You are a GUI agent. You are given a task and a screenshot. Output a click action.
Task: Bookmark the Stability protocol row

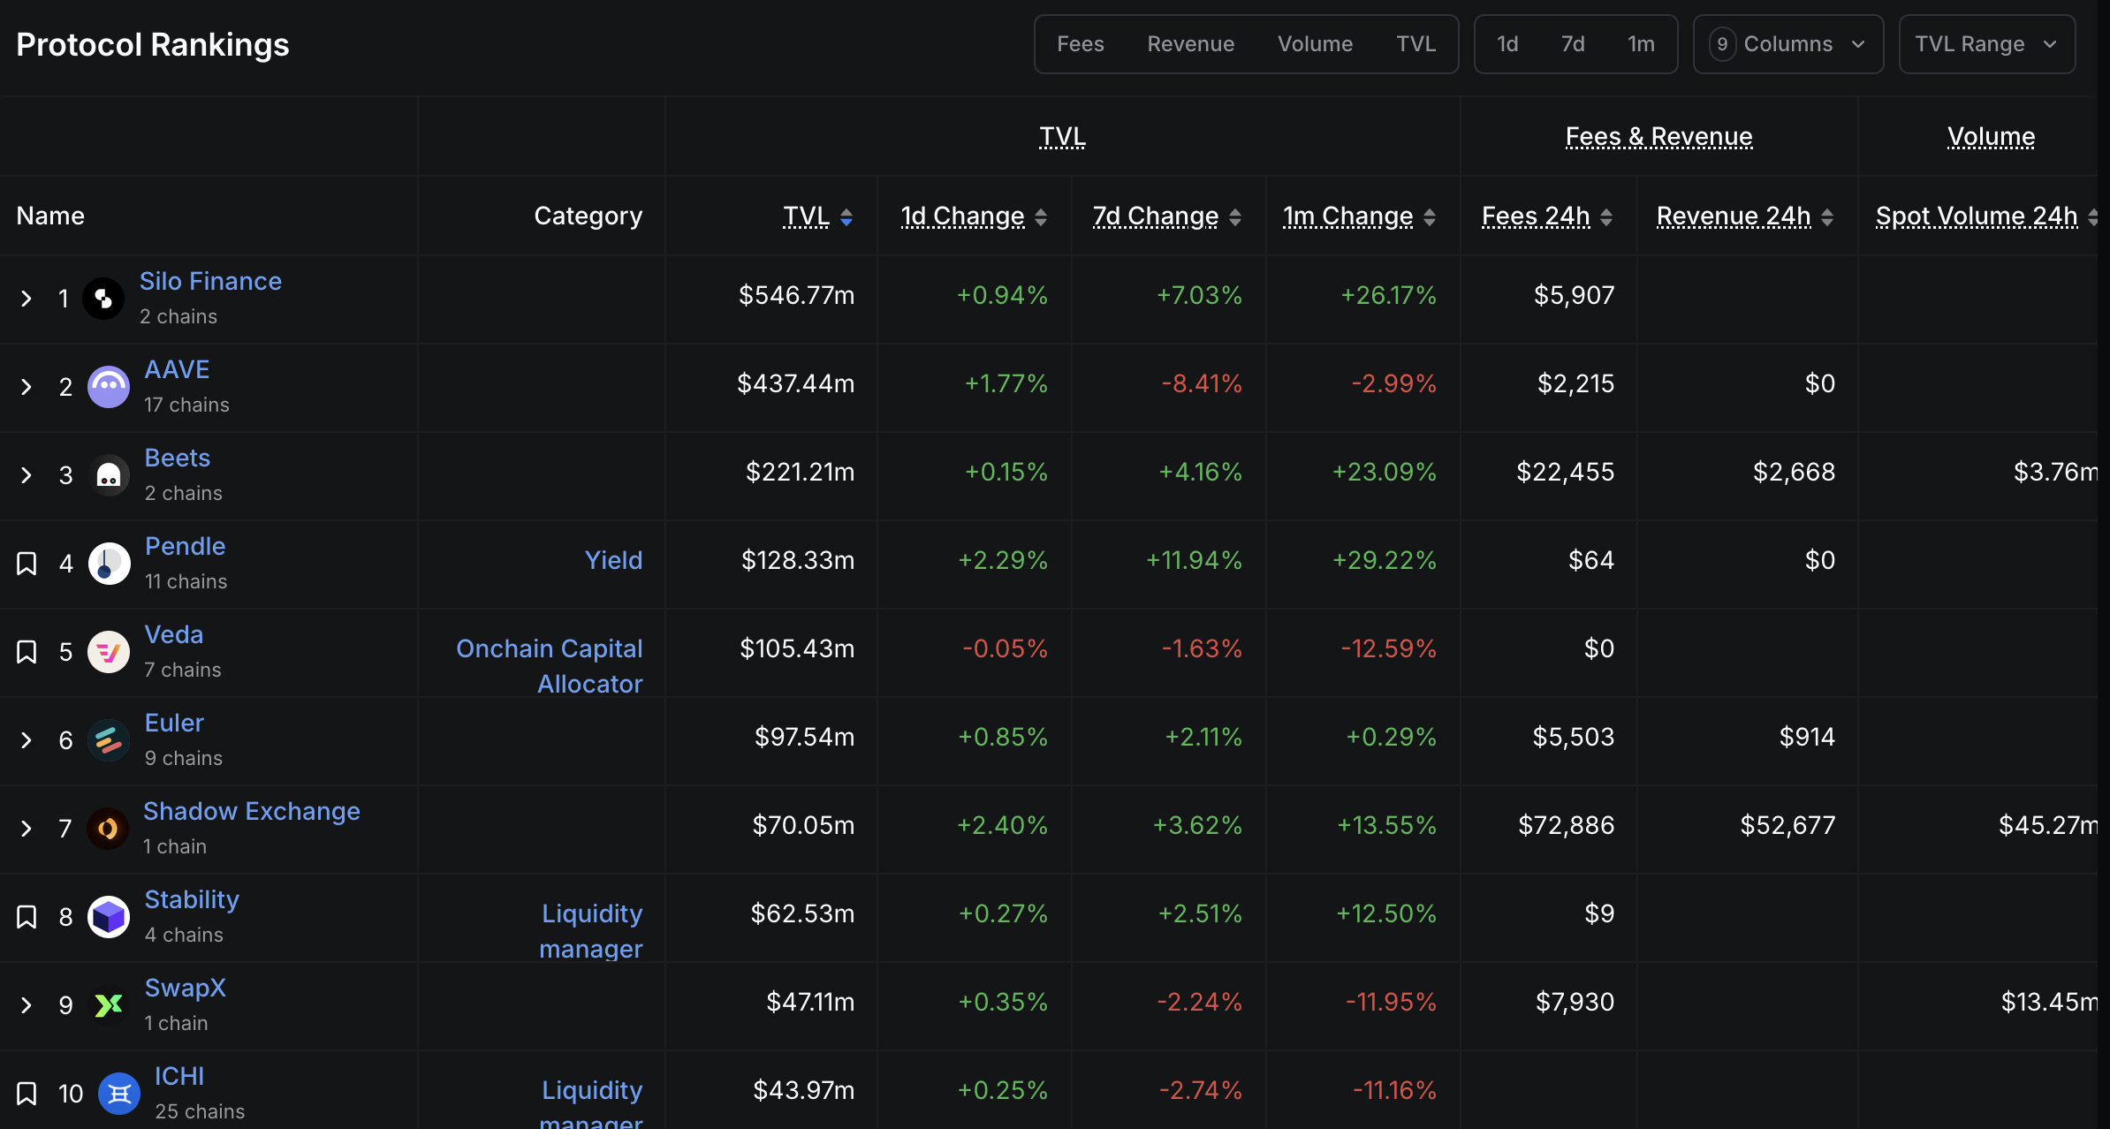[x=27, y=917]
